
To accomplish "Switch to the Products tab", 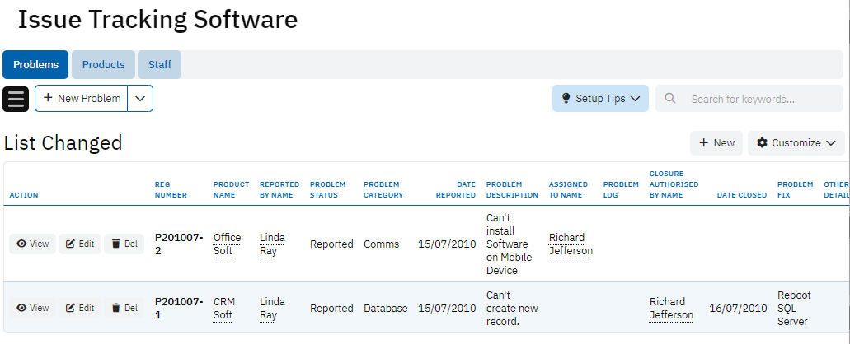I will pyautogui.click(x=103, y=65).
